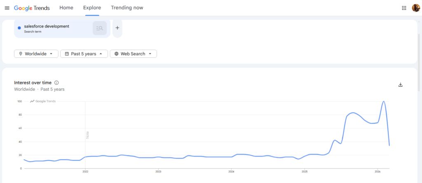The image size is (422, 183).
Task: Expand the Web Search type dropdown
Action: click(133, 54)
